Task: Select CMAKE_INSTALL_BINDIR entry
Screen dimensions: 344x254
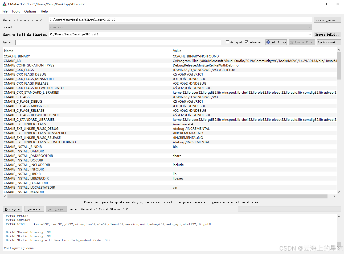Action: (x=23, y=147)
